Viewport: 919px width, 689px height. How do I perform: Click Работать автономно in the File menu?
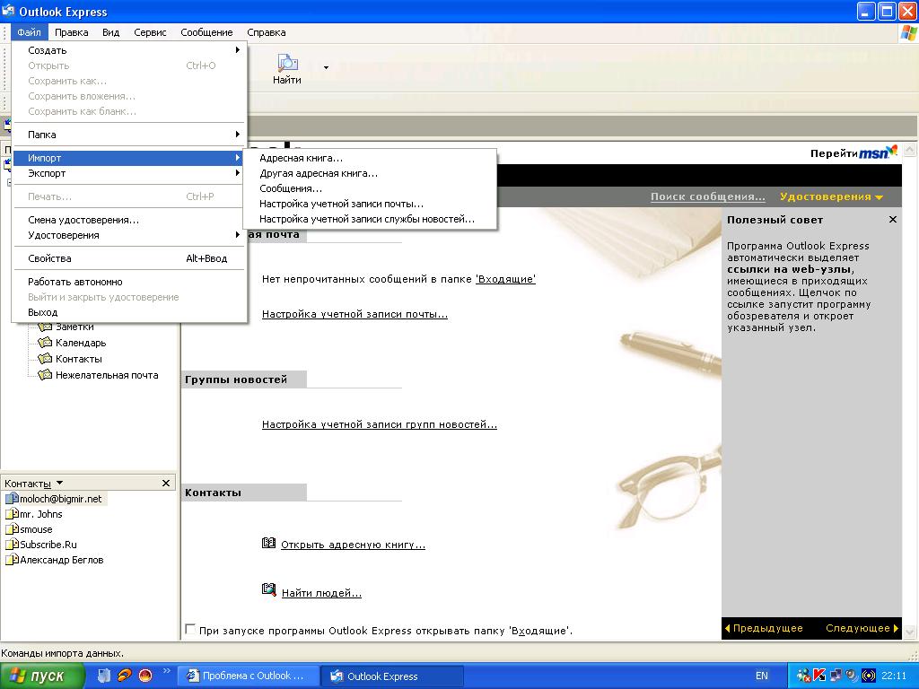tap(75, 282)
